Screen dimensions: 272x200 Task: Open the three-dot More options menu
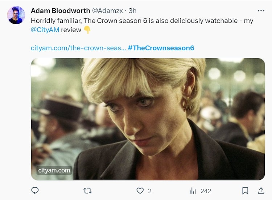261,11
